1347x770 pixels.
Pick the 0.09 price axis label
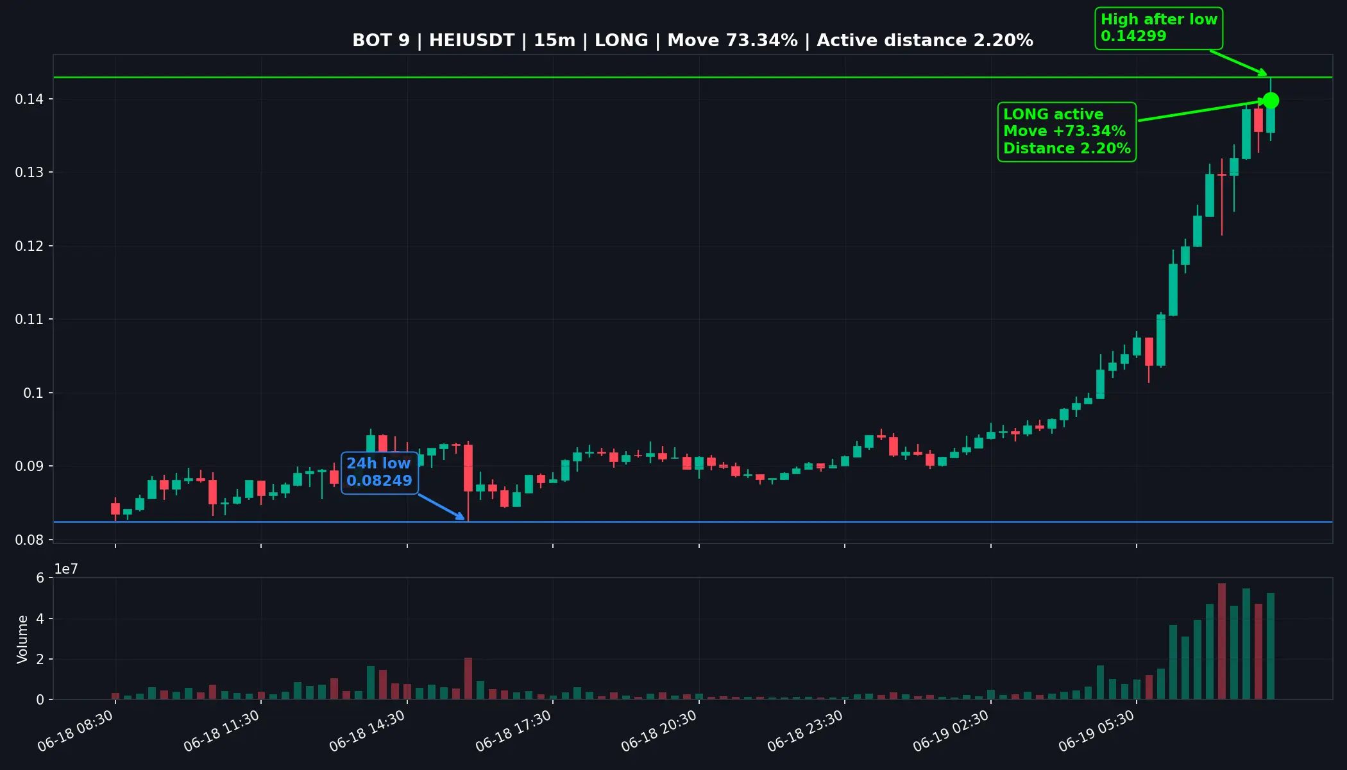(x=30, y=466)
